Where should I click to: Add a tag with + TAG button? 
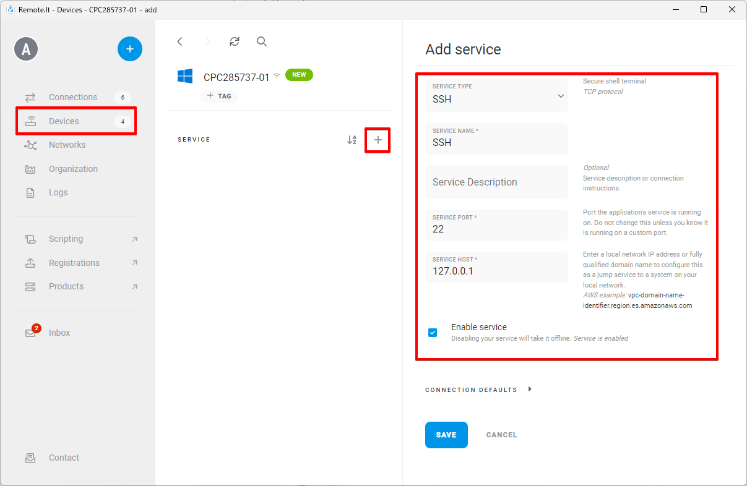(219, 96)
